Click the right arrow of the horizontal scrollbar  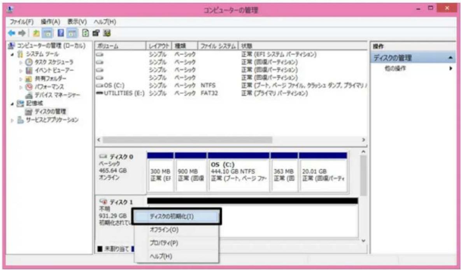(363, 140)
